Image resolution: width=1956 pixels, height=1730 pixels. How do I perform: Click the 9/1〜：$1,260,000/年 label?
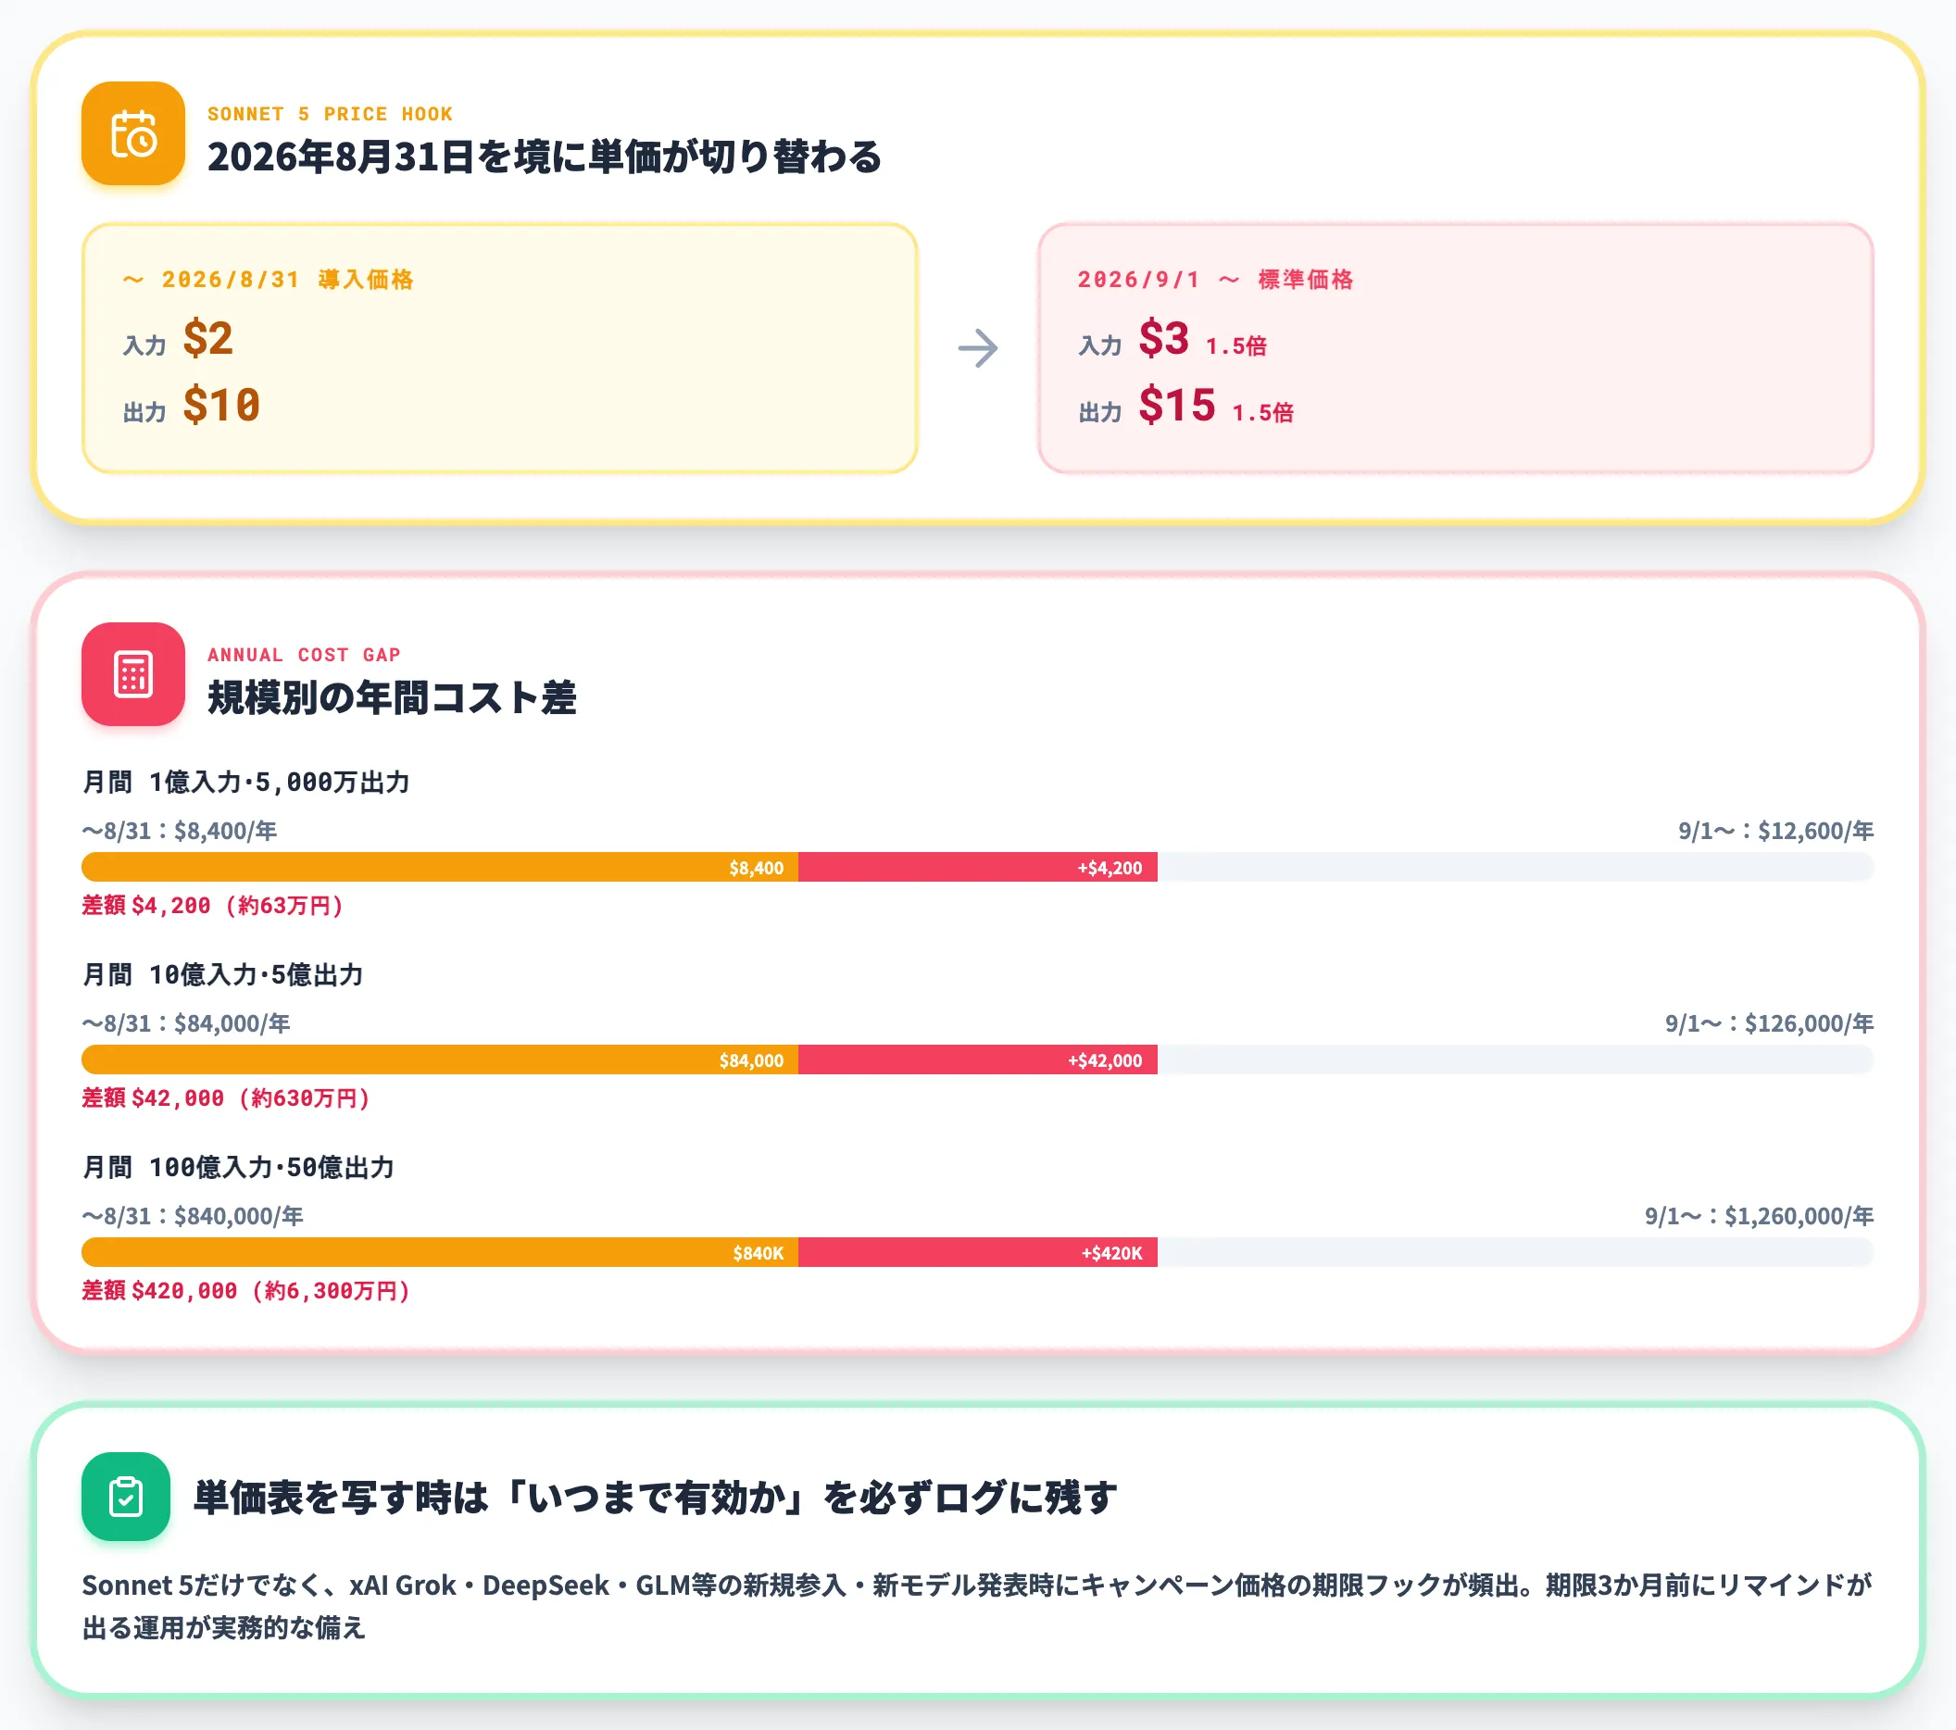(x=1759, y=1216)
